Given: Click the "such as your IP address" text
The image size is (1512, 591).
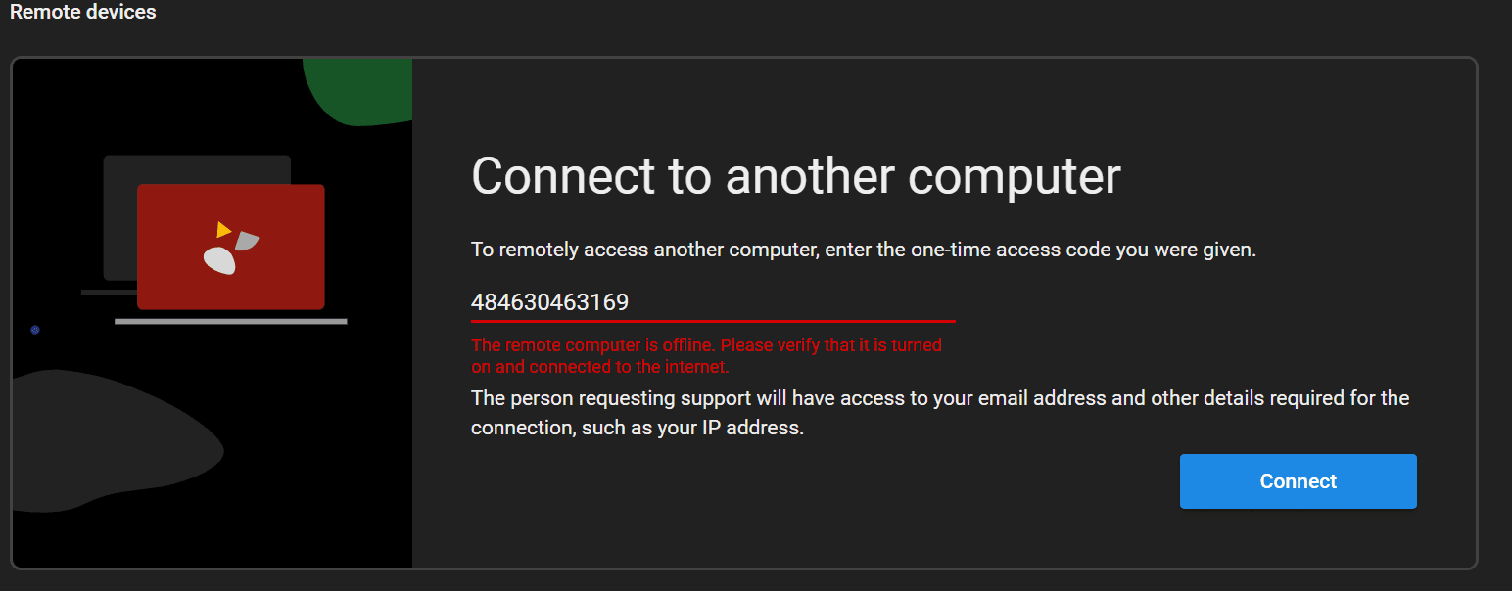Looking at the screenshot, I should click(x=637, y=429).
